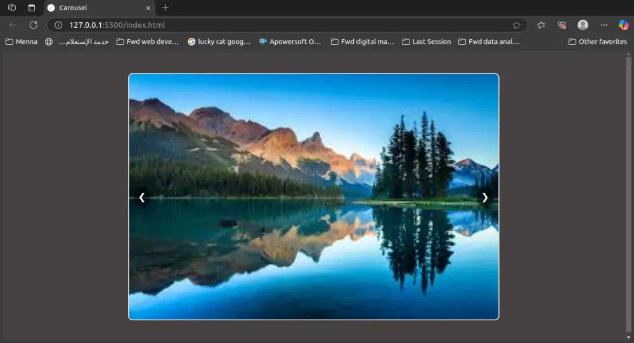Click the vertical page scrollbar
This screenshot has width=634, height=343.
tap(628, 194)
